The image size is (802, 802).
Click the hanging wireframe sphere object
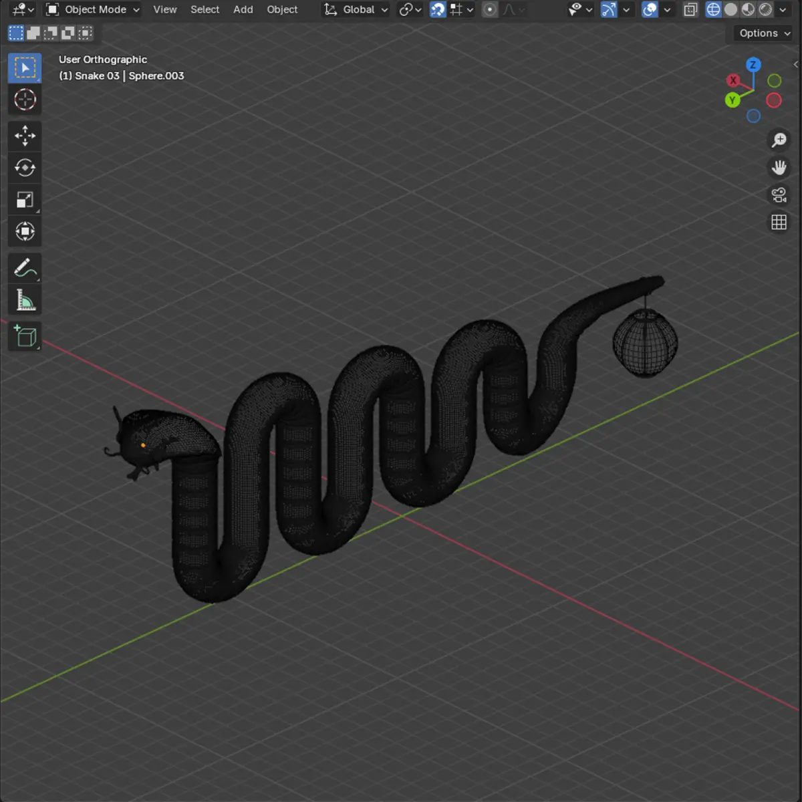click(x=645, y=342)
